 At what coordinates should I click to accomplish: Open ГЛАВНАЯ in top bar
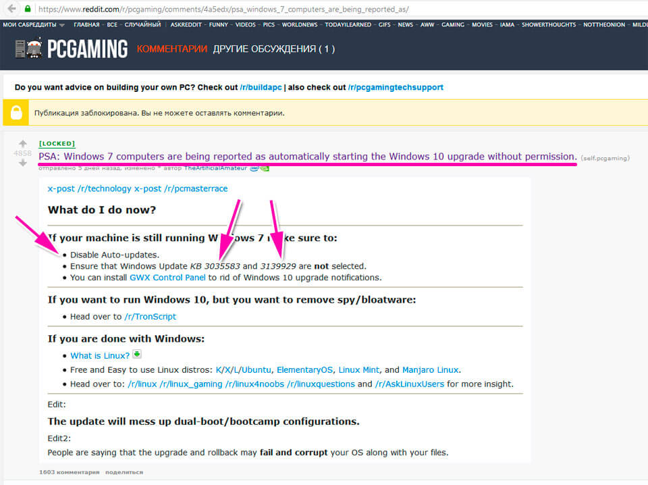click(x=86, y=25)
